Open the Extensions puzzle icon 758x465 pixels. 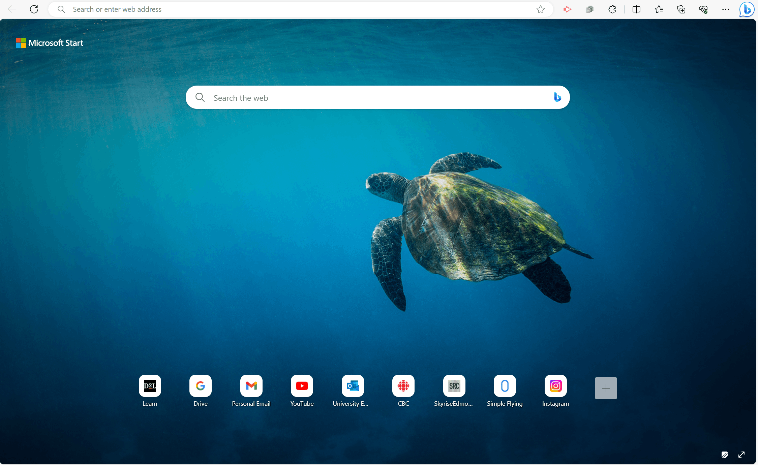pyautogui.click(x=612, y=9)
